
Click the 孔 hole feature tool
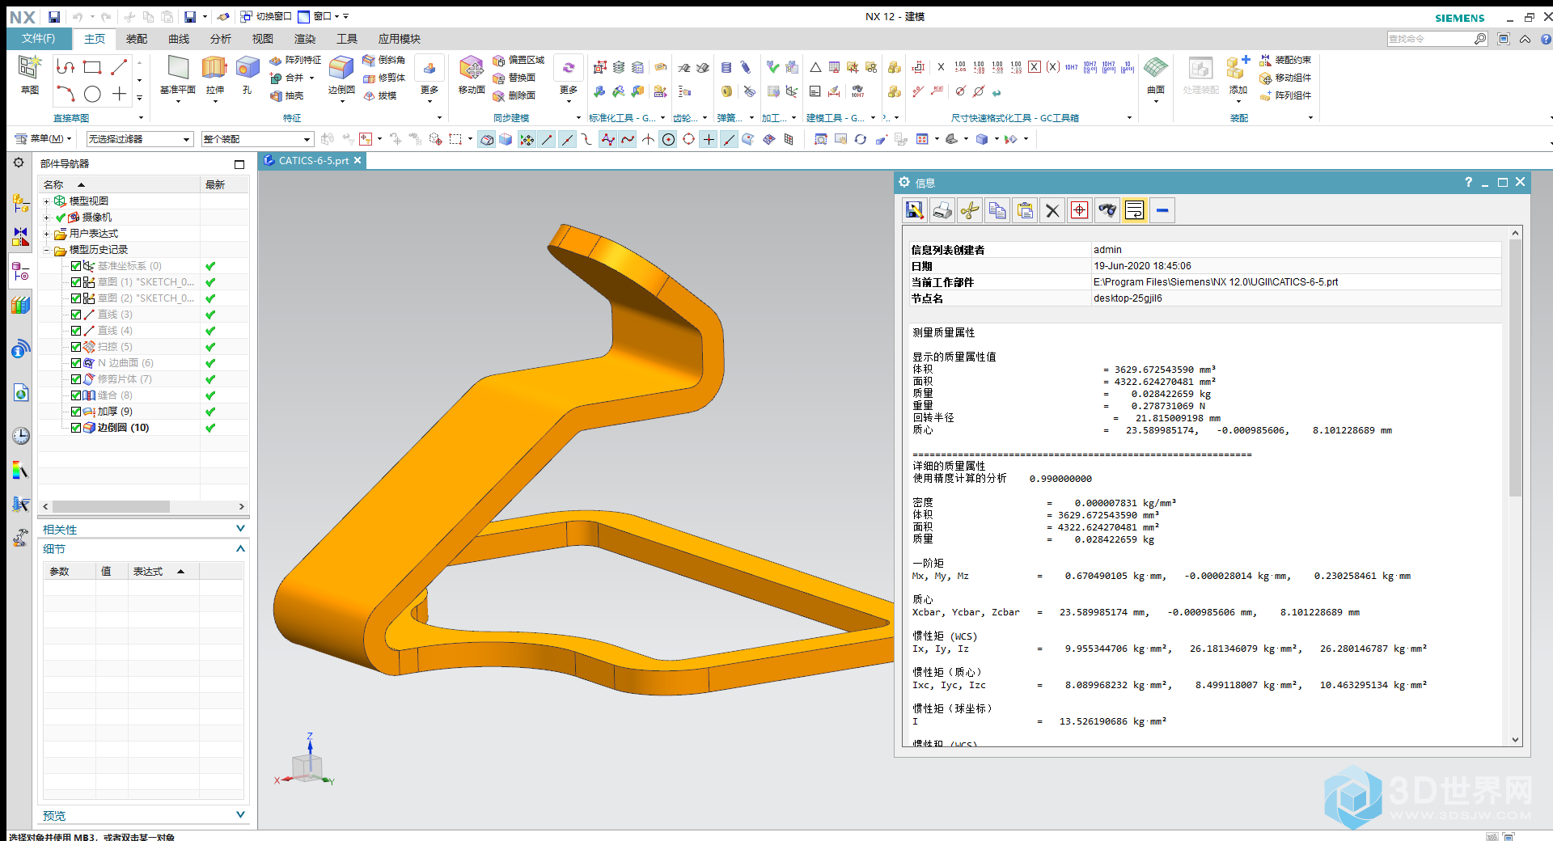point(248,75)
